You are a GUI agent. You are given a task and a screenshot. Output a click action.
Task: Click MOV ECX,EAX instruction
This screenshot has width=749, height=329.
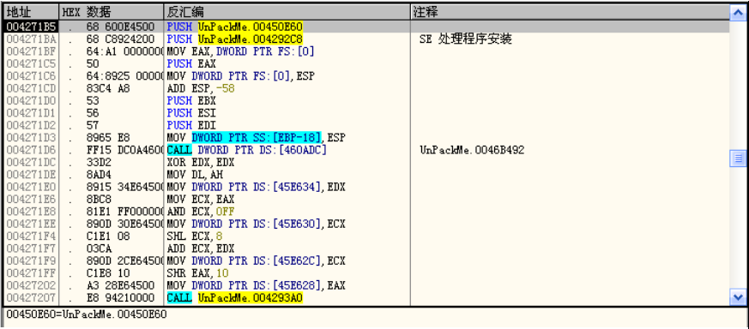click(x=201, y=200)
